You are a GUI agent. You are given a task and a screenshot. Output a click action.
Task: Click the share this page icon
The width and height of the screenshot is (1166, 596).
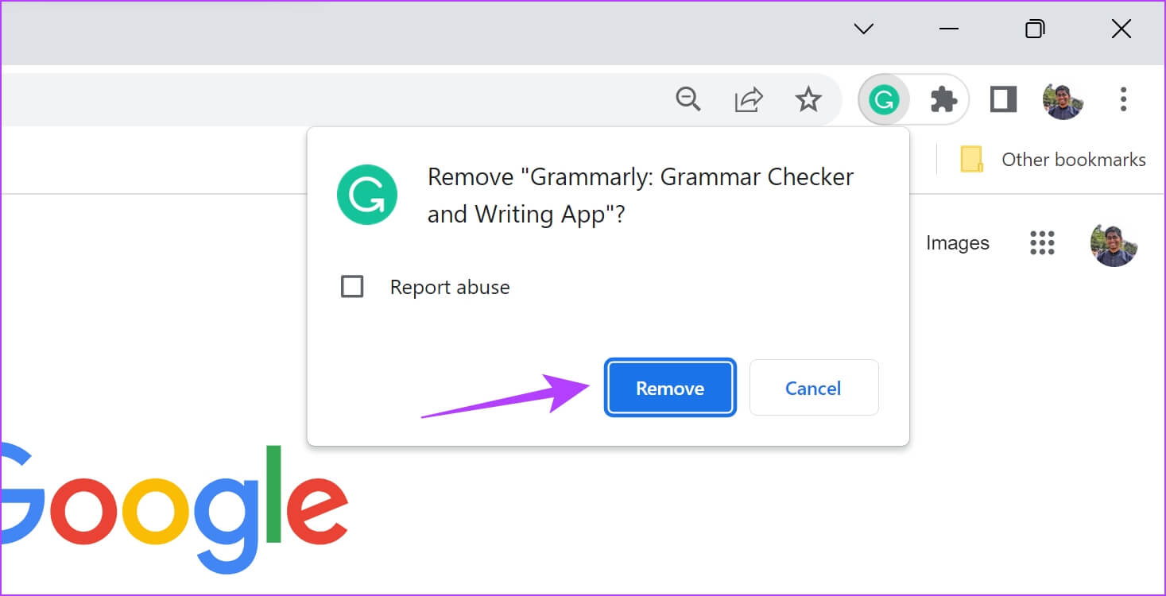click(749, 99)
